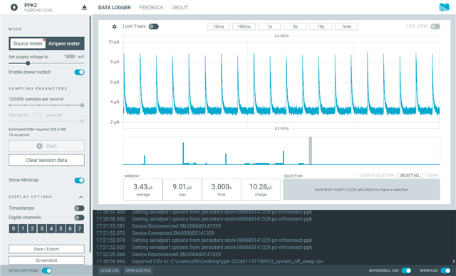
Task: Open the About tab
Action: (180, 8)
